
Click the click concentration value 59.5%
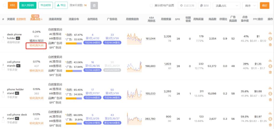coord(245,116)
